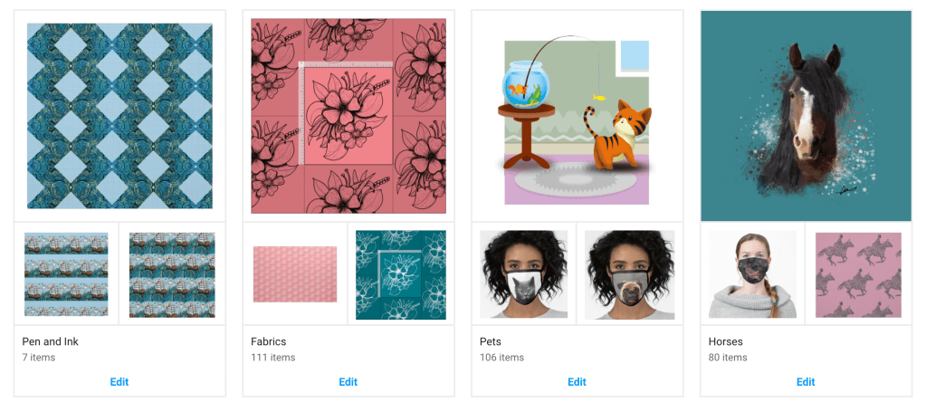Open the cat and fishbowl illustration

(577, 122)
